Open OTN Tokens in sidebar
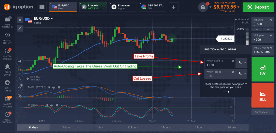Viewport: 276px width, 133px height. 8,86
